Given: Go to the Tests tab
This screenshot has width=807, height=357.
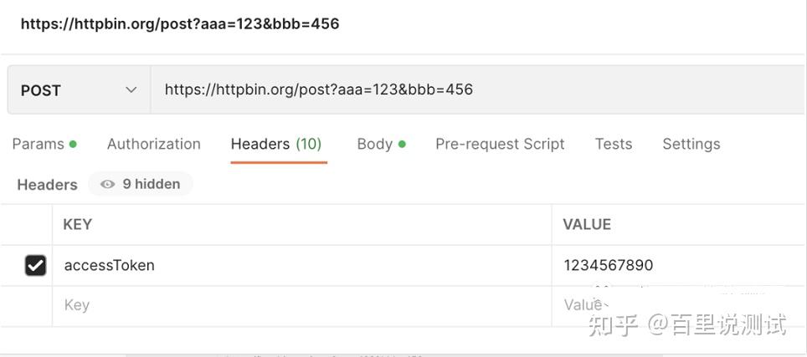Looking at the screenshot, I should (614, 144).
